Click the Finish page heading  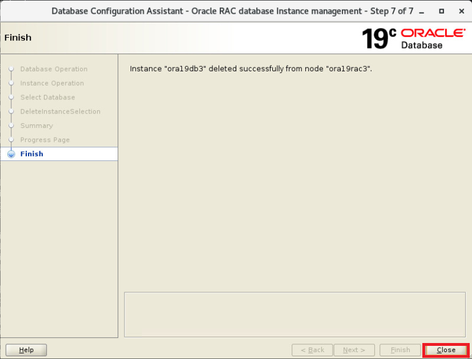coord(18,38)
